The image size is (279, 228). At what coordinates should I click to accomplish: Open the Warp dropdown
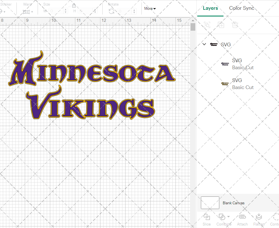click(x=28, y=12)
